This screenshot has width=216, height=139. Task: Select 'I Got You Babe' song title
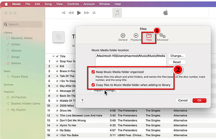pyautogui.click(x=69, y=135)
